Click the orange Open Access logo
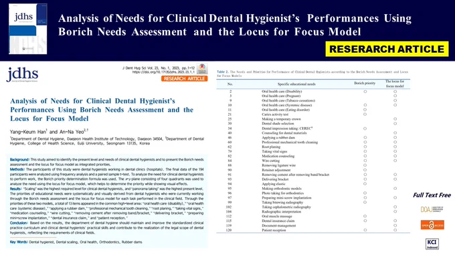 pyautogui.click(x=432, y=225)
